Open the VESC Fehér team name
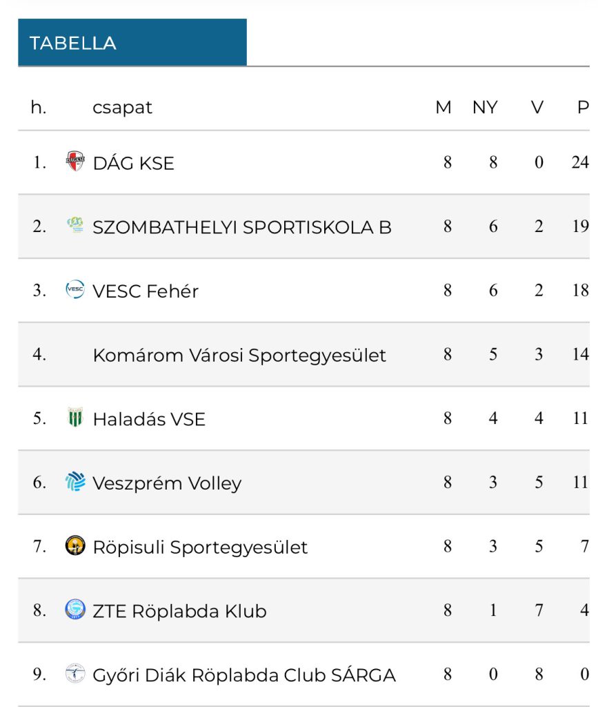This screenshot has height=707, width=598. [x=145, y=291]
